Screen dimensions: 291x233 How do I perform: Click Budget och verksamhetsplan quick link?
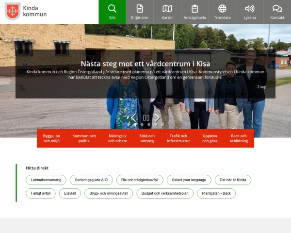click(x=165, y=193)
